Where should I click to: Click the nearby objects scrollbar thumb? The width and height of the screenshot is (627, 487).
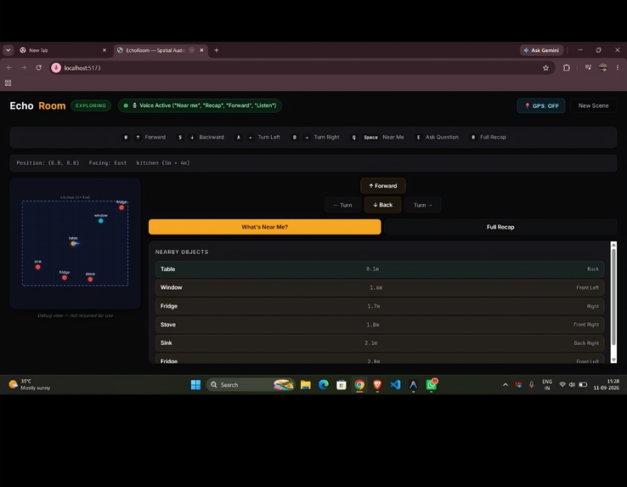pyautogui.click(x=613, y=297)
